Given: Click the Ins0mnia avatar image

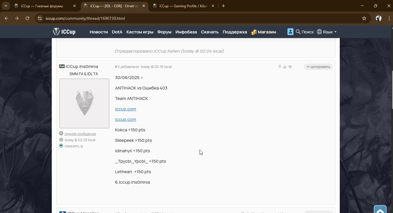Looking at the screenshot, I should [x=84, y=103].
